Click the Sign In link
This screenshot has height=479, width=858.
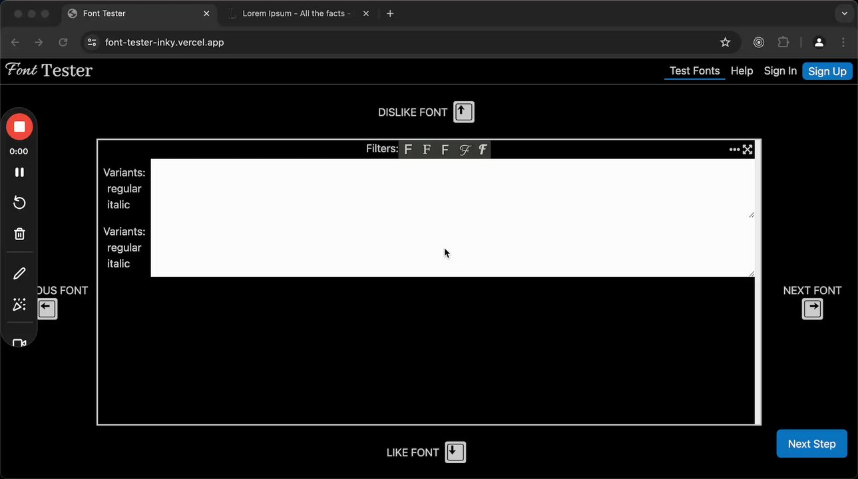point(780,71)
